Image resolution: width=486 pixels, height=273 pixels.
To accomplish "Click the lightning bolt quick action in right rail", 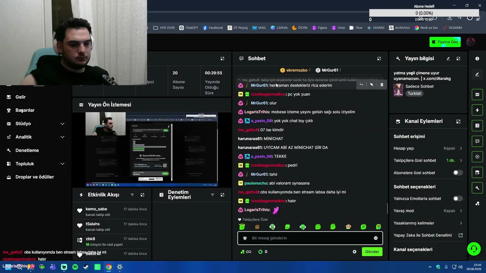I will (x=477, y=110).
